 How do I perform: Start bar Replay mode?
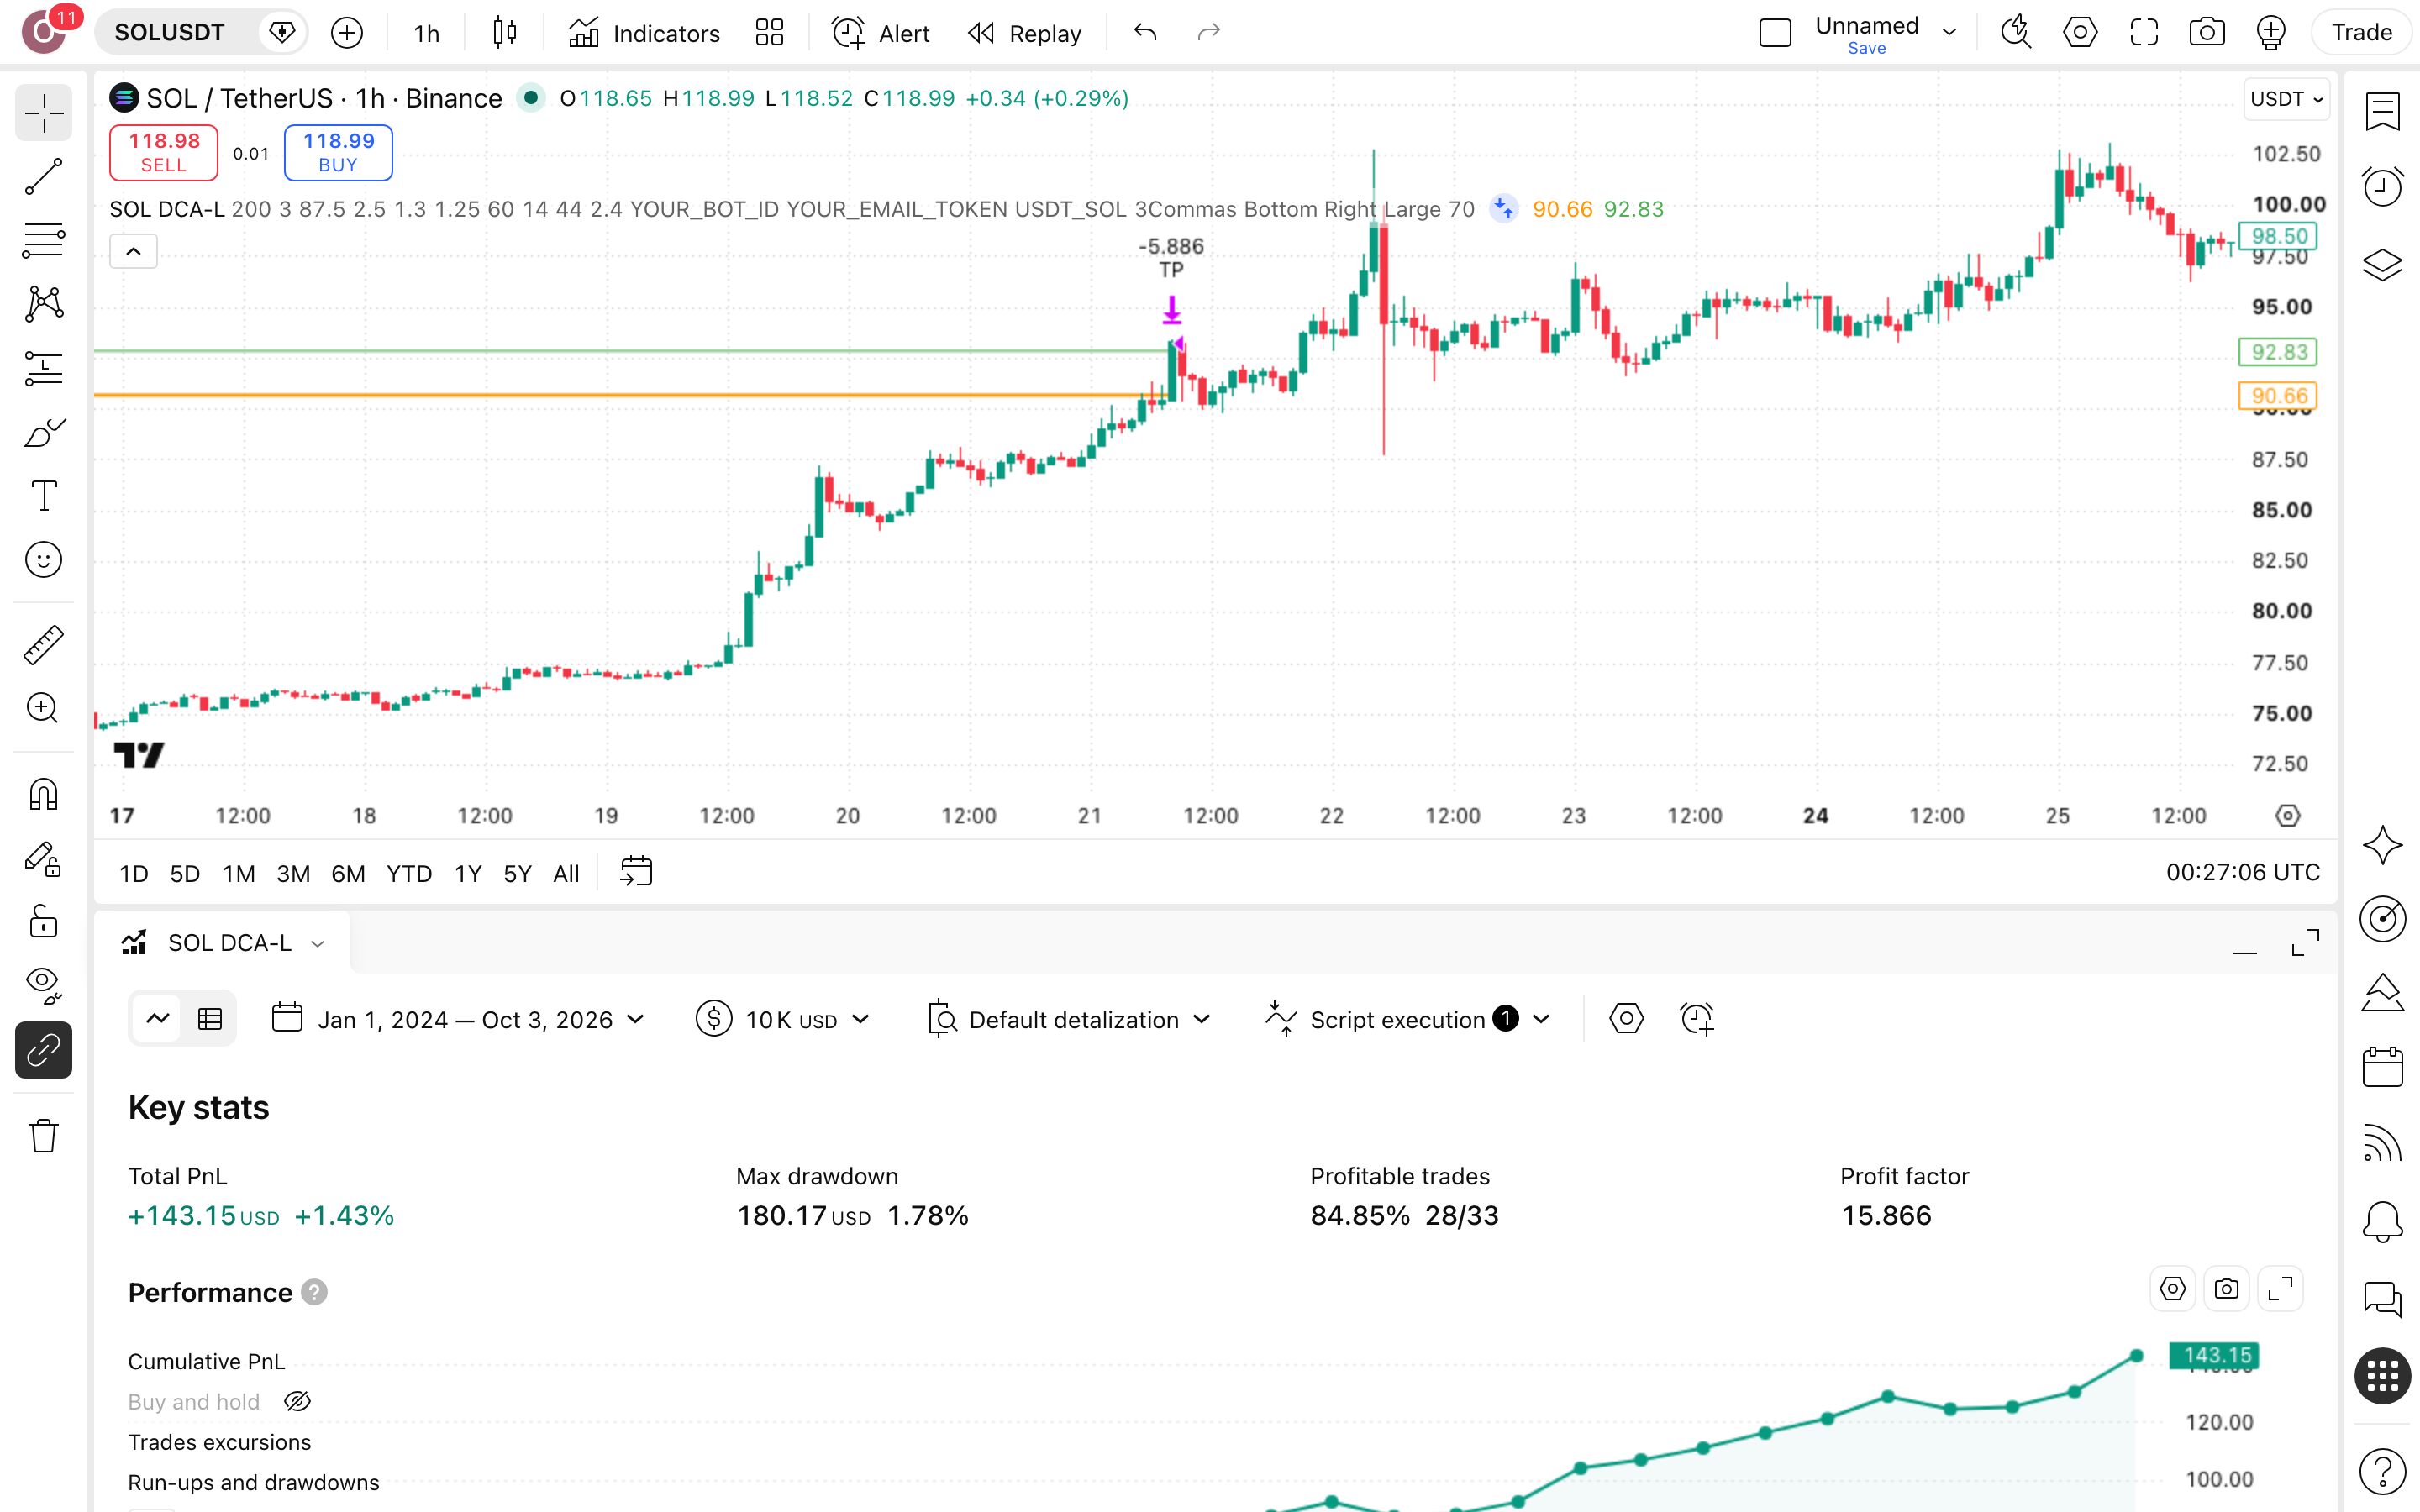pos(1025,33)
